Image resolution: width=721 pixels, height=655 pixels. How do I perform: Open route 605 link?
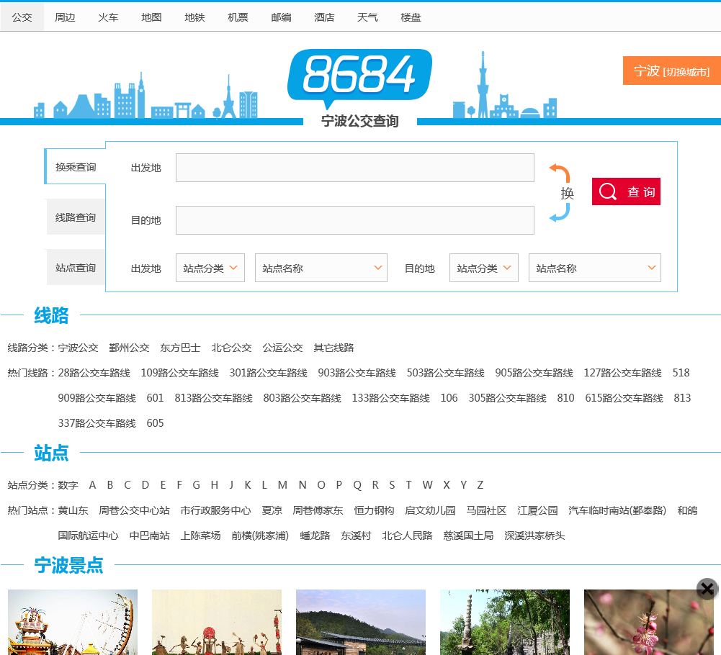(x=155, y=423)
